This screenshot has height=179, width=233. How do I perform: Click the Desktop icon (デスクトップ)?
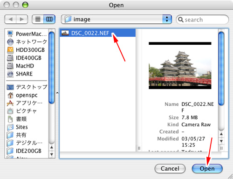click(10, 87)
